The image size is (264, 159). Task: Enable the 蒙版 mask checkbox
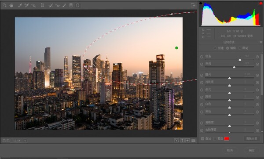point(215,139)
